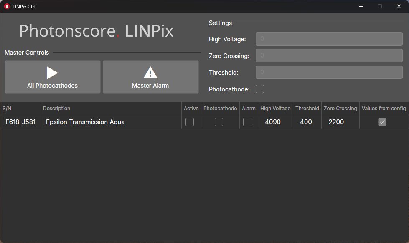Toggle the Photocathode checkbox in Settings
This screenshot has height=243, width=409.
260,89
